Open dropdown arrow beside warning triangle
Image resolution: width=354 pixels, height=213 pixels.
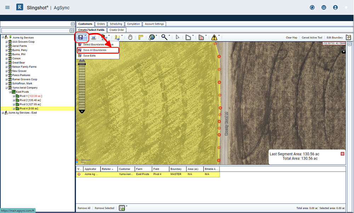tap(219, 36)
